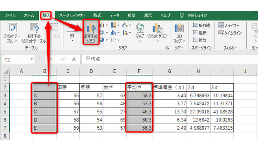258x151 pixels.
Task: Insert 折れ線 sparkline
Action: [201, 25]
